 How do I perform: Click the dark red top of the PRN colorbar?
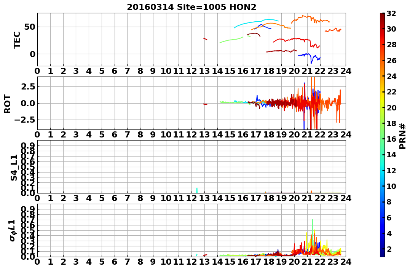pos(382,15)
